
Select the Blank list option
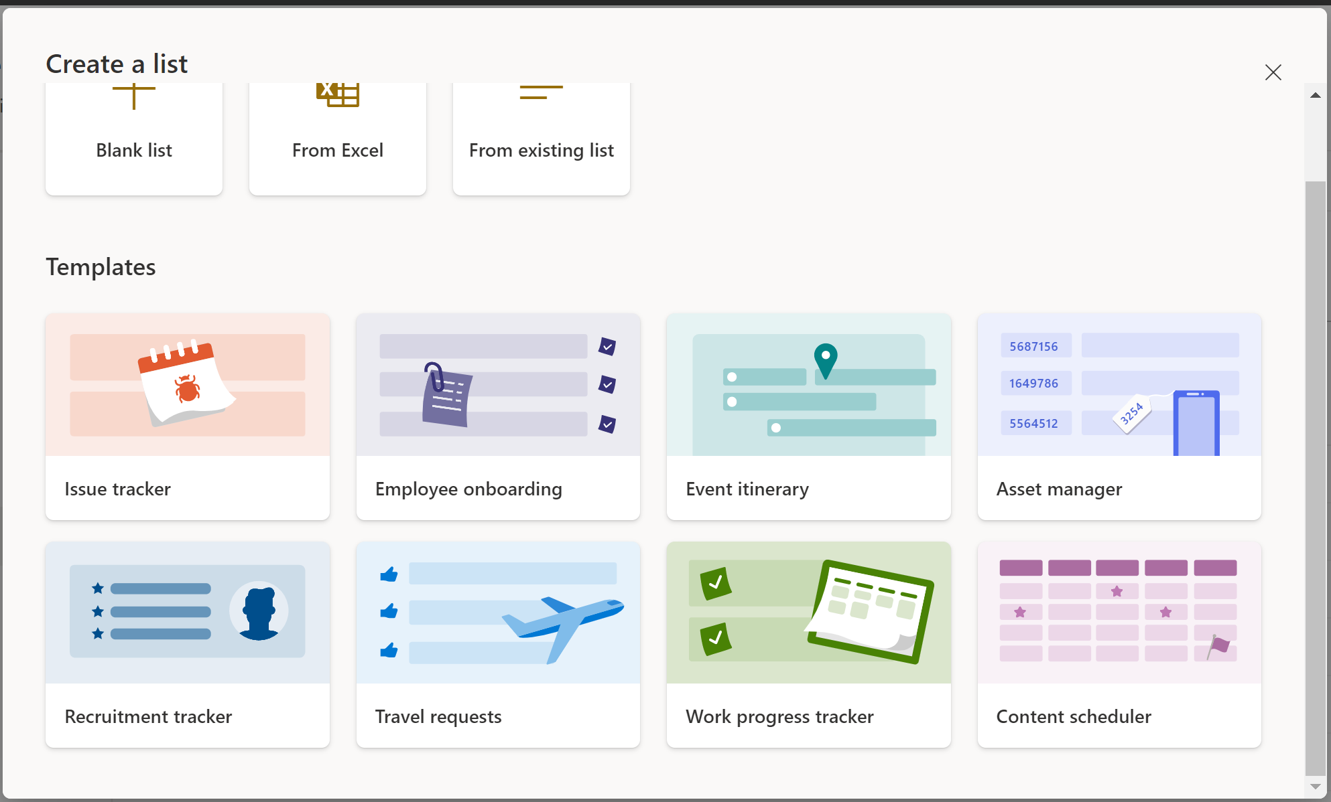[133, 139]
